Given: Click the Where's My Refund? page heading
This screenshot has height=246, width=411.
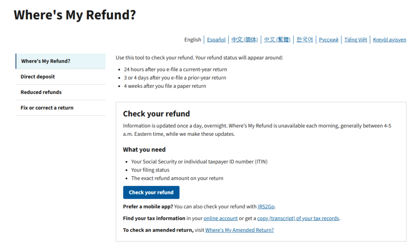Looking at the screenshot, I should point(75,15).
